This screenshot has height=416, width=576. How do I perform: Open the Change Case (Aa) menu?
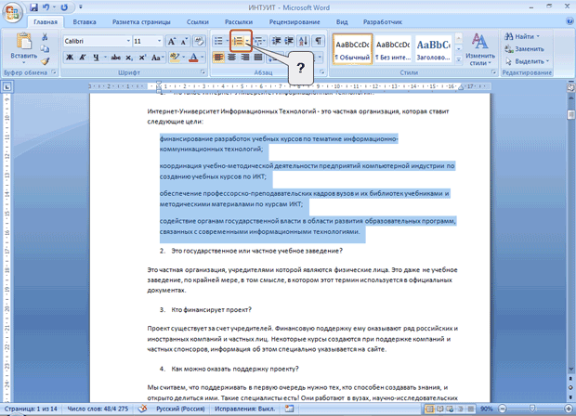(156, 58)
